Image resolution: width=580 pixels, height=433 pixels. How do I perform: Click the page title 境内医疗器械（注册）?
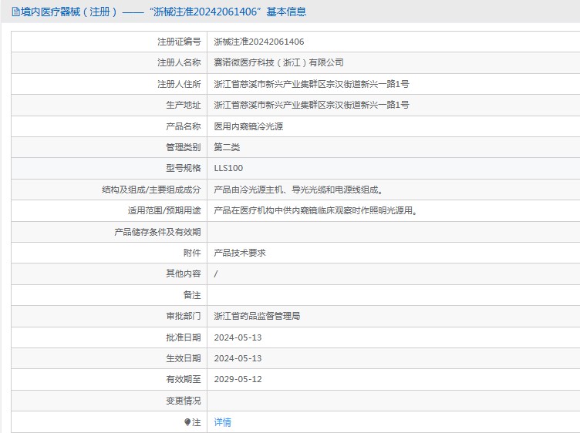pyautogui.click(x=69, y=12)
